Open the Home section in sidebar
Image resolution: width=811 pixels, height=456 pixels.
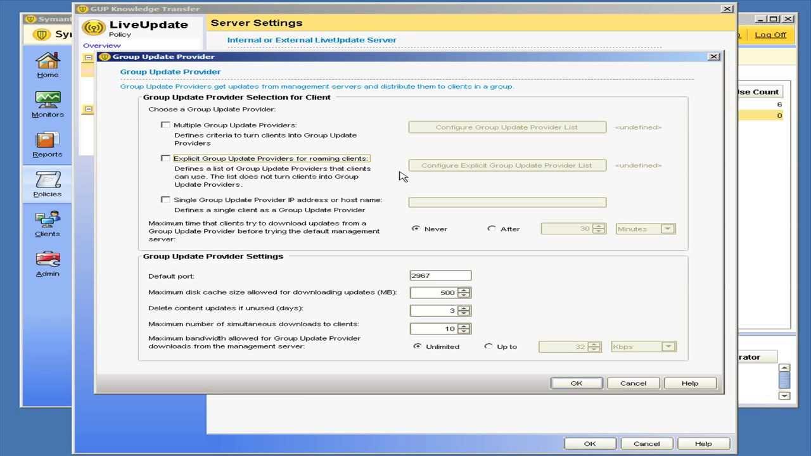tap(48, 65)
